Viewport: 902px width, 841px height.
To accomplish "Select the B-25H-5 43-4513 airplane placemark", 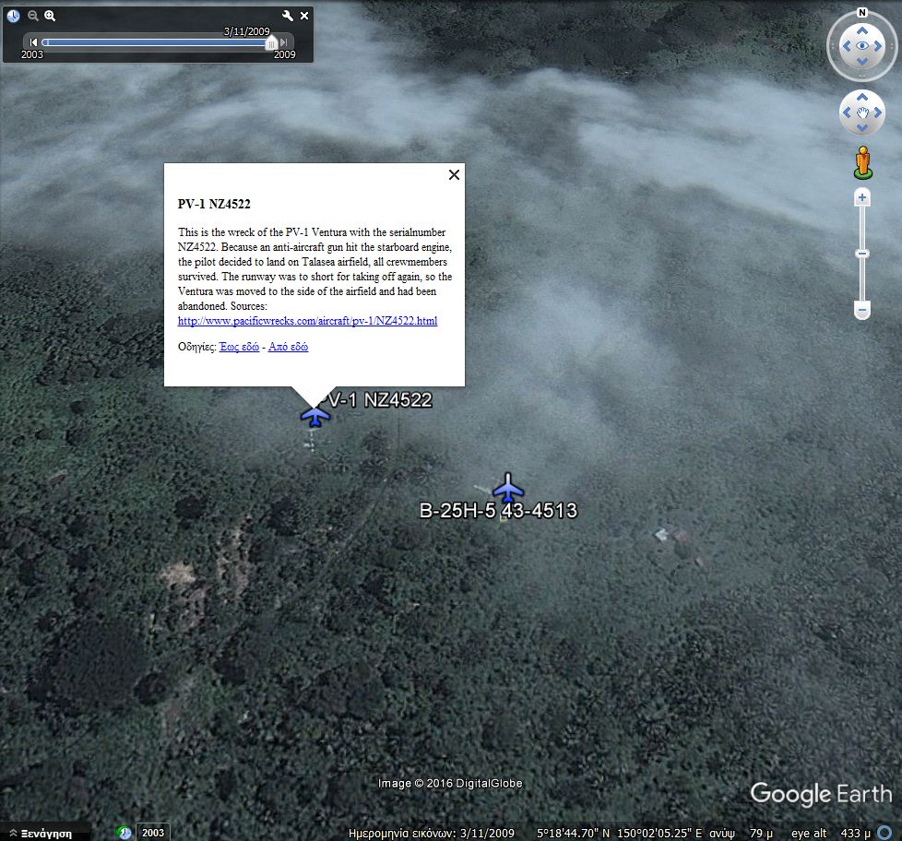I will (x=508, y=488).
